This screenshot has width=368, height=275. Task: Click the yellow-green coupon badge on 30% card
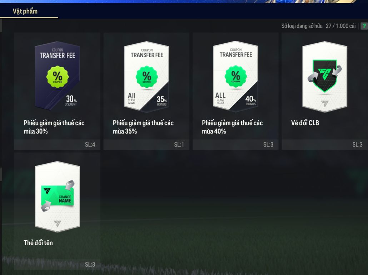(58, 77)
